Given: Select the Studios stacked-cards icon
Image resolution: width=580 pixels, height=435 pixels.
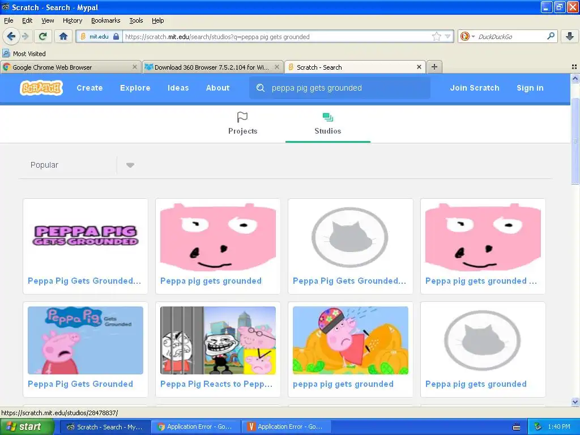Looking at the screenshot, I should pyautogui.click(x=328, y=117).
